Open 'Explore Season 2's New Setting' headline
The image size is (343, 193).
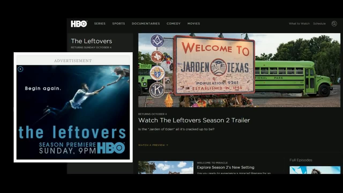click(225, 167)
